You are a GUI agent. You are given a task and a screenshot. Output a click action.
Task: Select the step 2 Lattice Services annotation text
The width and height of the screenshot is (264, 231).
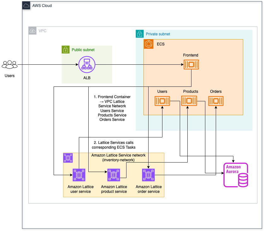point(113,145)
